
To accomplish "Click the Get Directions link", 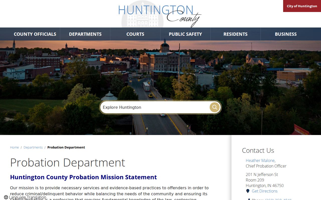I will pos(265,191).
